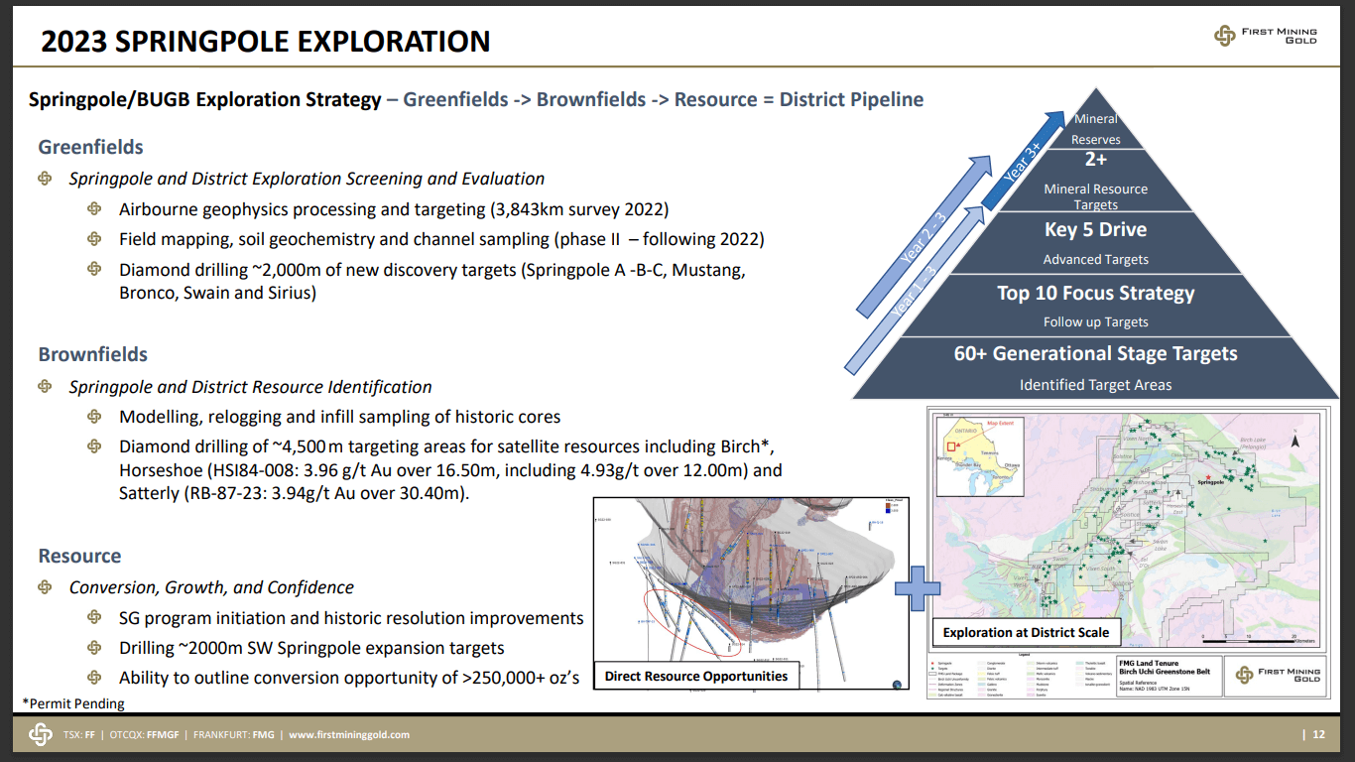Open the www.firstmininggold.com link in footer
Viewport: 1355px width, 762px height.
[348, 735]
